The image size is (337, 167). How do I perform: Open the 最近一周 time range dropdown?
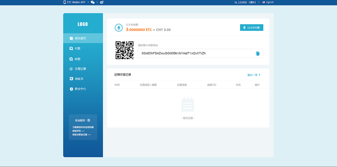[253, 75]
